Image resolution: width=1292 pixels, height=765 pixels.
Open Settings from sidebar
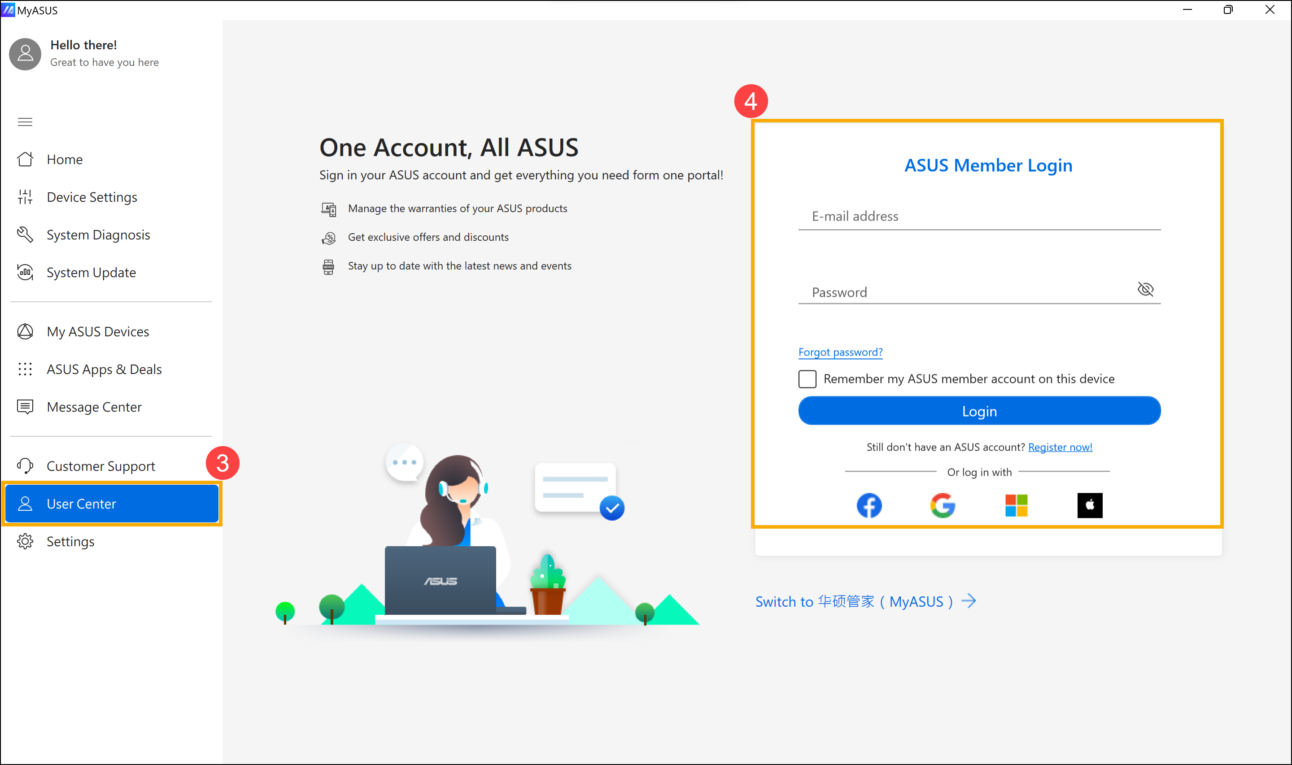tap(111, 541)
